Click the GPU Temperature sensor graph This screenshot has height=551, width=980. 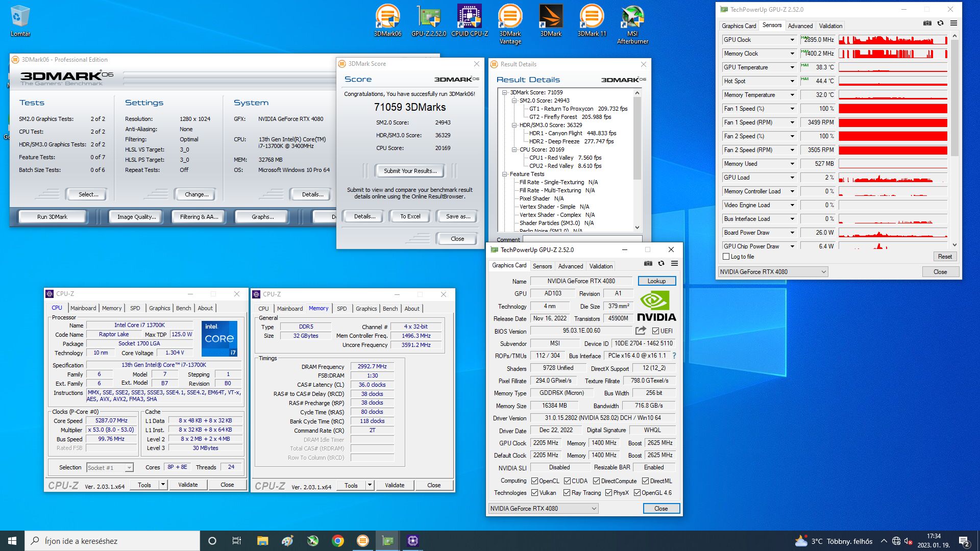click(893, 67)
